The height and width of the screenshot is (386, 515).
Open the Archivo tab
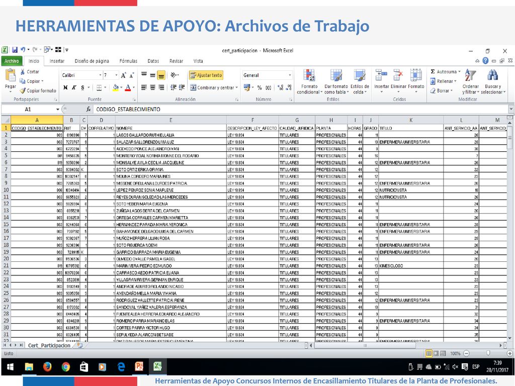pos(12,61)
